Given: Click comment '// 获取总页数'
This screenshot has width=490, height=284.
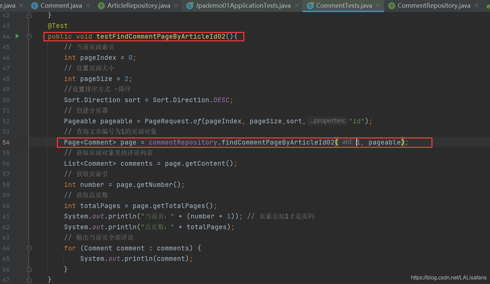Looking at the screenshot, I should pyautogui.click(x=86, y=195).
